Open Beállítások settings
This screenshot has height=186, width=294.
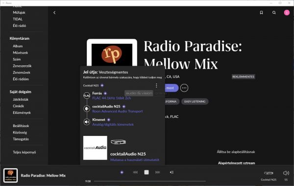tap(21, 126)
